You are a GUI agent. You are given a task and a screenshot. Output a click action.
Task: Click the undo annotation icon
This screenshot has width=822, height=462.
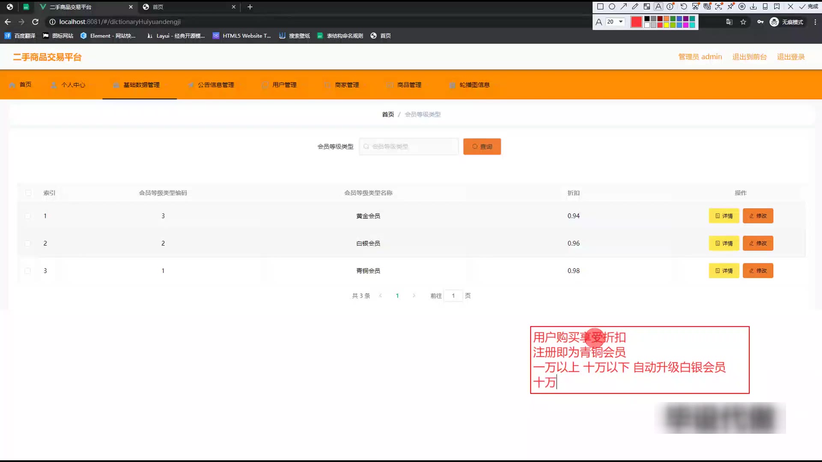click(x=684, y=6)
